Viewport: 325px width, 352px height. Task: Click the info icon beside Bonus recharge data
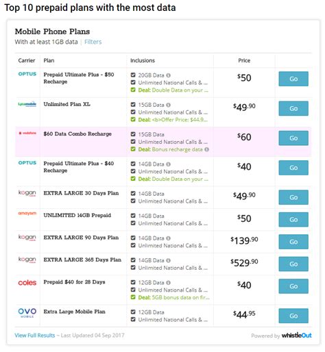coord(206,149)
